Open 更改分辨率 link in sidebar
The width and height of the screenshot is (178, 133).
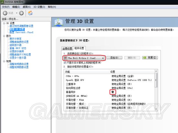(x=16, y=39)
